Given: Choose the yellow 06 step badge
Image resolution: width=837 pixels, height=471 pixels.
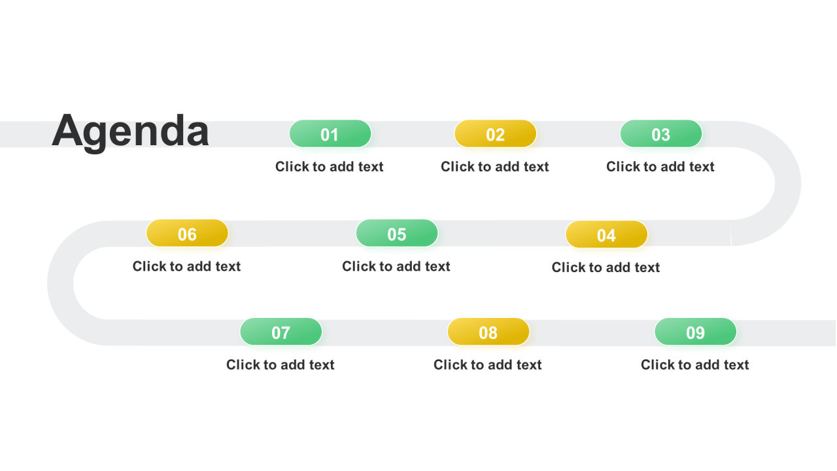Looking at the screenshot, I should click(187, 234).
